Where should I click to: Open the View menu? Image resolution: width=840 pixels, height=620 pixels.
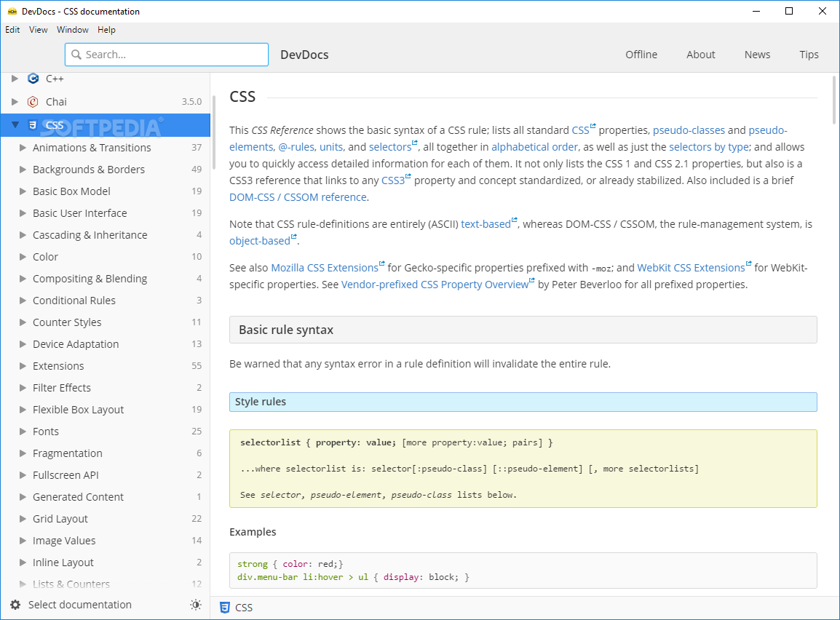tap(38, 30)
